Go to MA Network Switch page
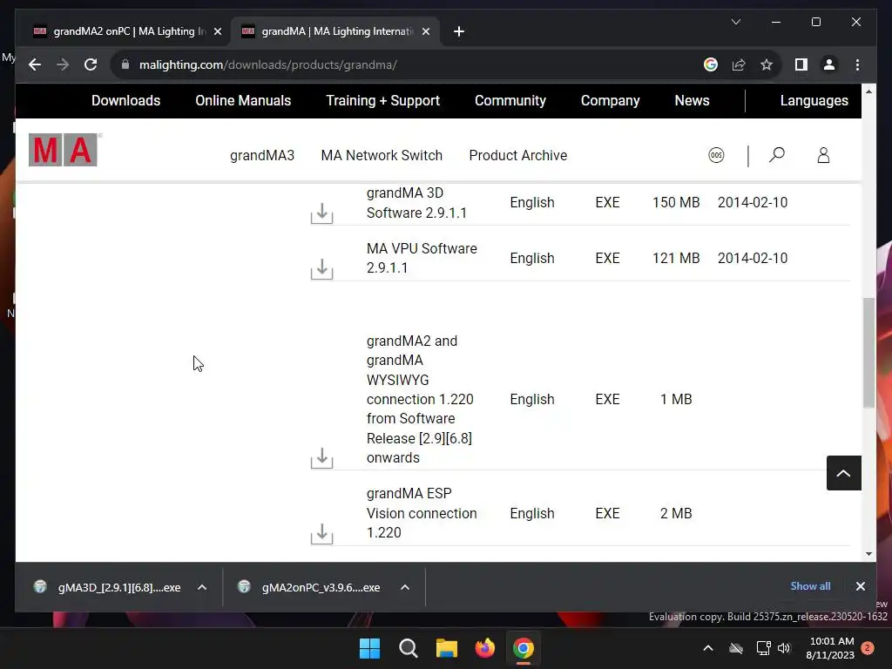892x669 pixels. click(x=382, y=155)
